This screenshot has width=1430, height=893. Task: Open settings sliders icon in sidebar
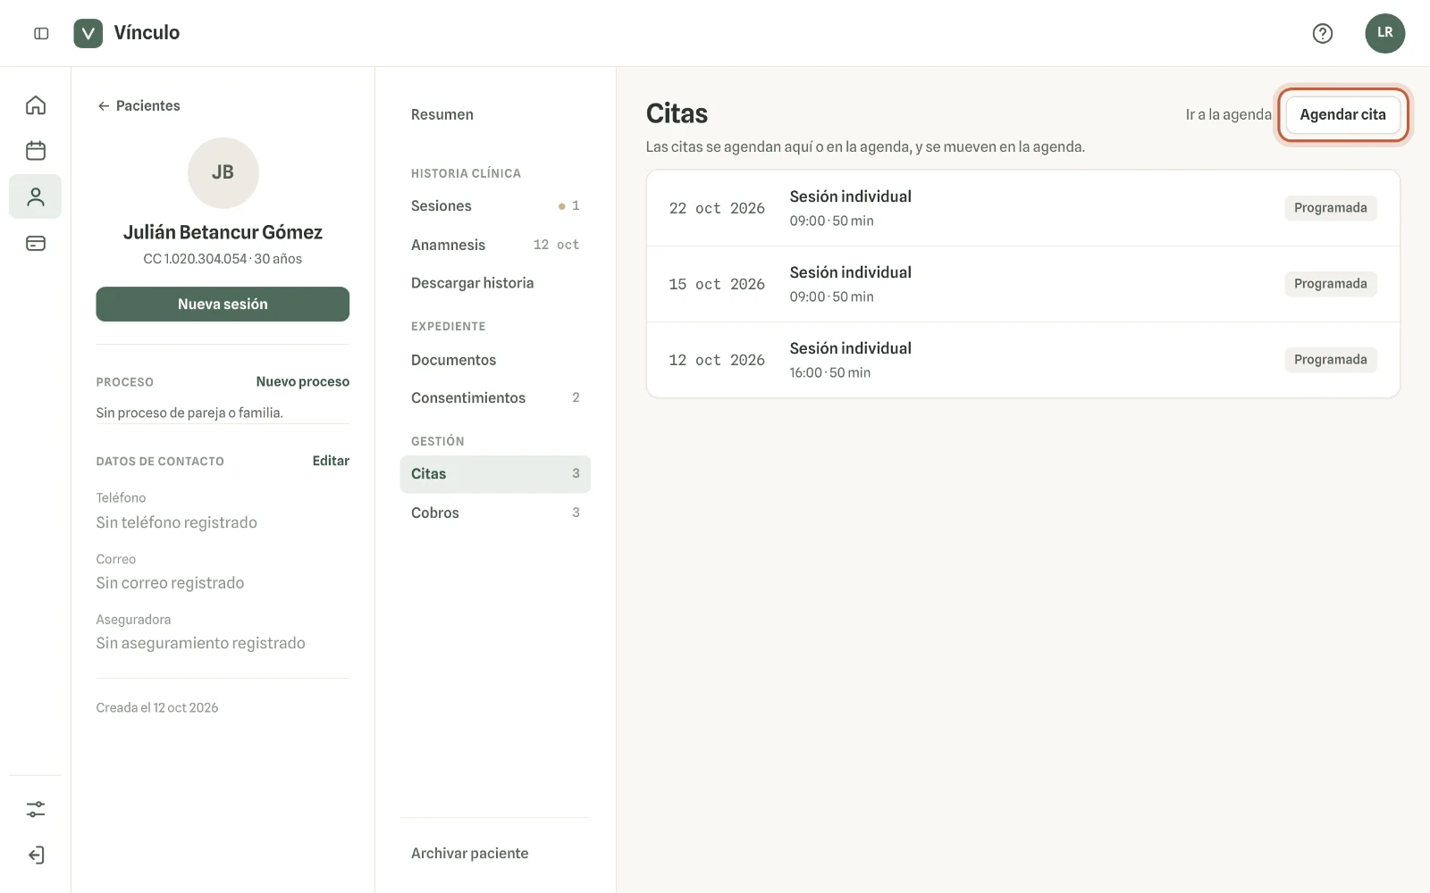click(x=36, y=809)
